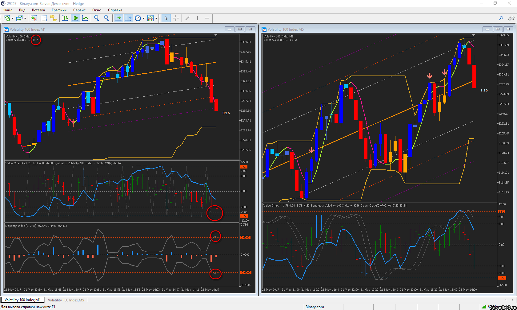This screenshot has width=517, height=310.
Task: Open the Market Watch panel
Action: click(x=34, y=18)
